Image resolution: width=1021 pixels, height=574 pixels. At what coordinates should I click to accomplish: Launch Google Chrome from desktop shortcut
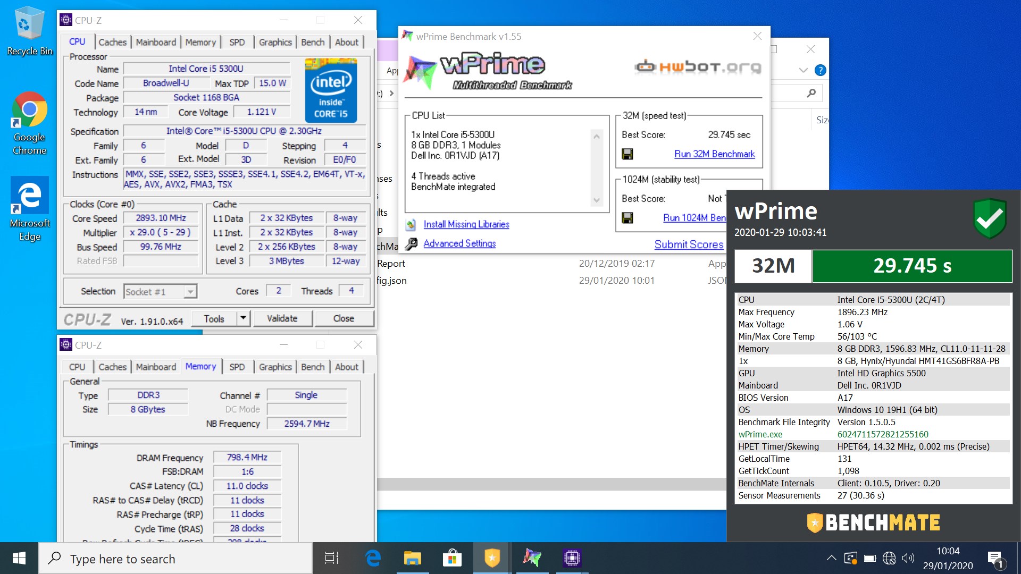pyautogui.click(x=30, y=123)
